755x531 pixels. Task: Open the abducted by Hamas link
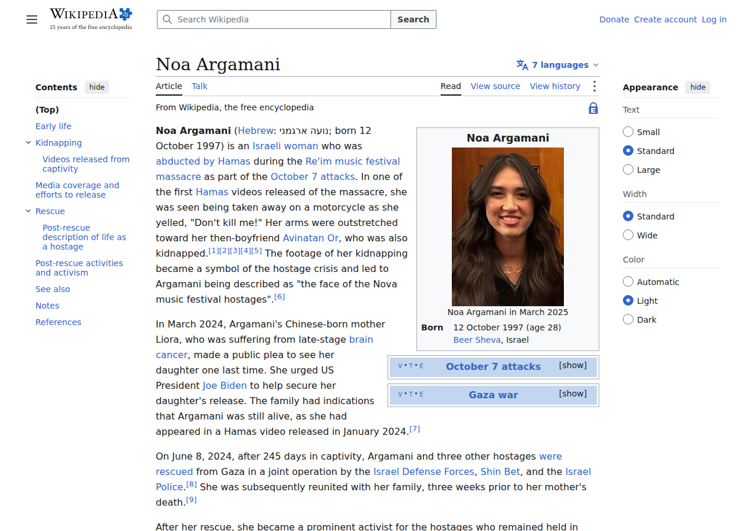[x=203, y=161]
